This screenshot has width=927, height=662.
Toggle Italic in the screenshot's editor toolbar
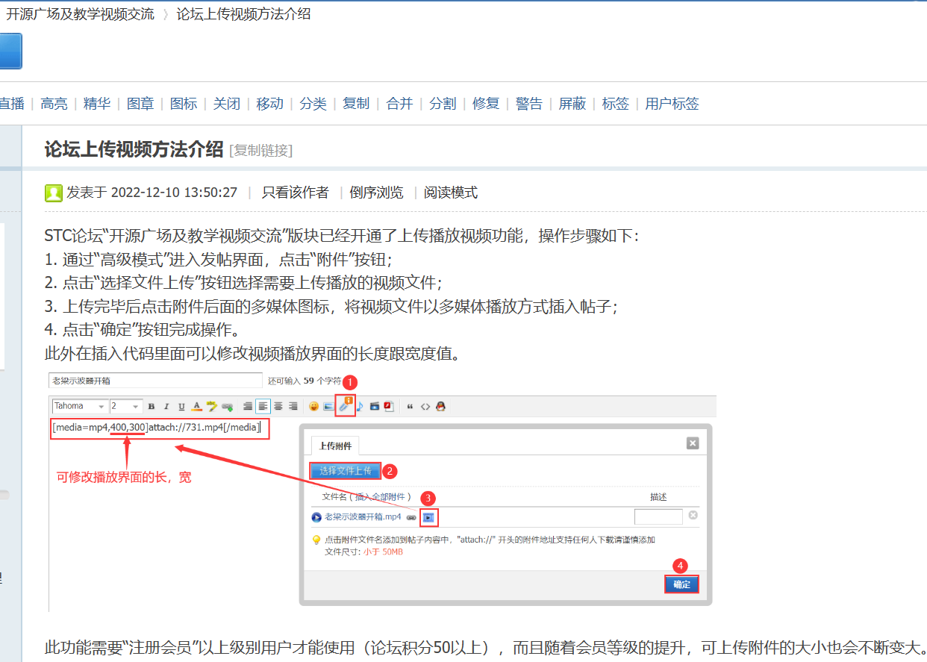tap(166, 407)
